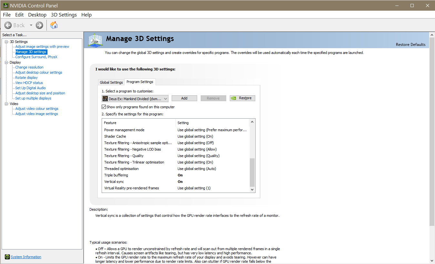435x264 pixels.
Task: Select the Power management mode row
Action: (x=176, y=130)
